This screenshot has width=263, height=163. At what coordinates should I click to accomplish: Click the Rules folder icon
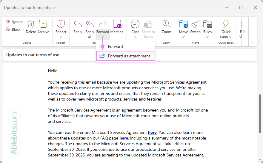pyautogui.click(x=207, y=24)
